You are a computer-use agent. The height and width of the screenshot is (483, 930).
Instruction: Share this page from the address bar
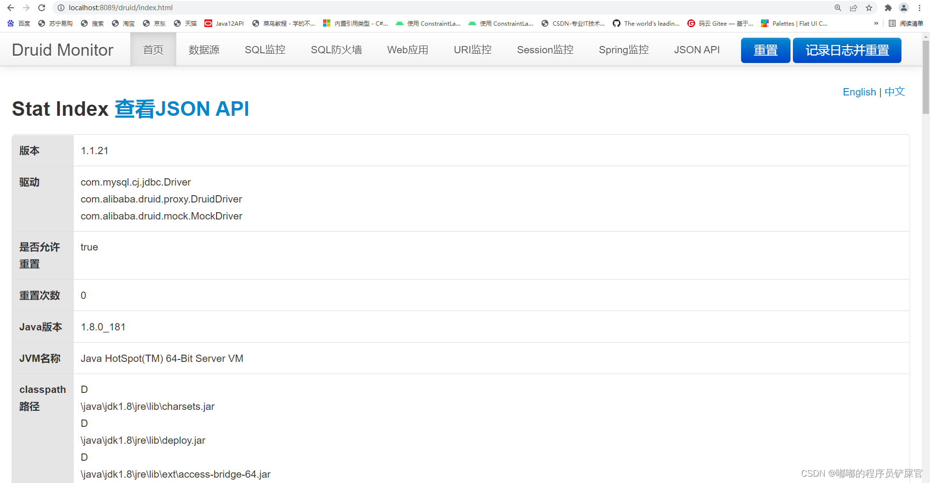(x=853, y=8)
